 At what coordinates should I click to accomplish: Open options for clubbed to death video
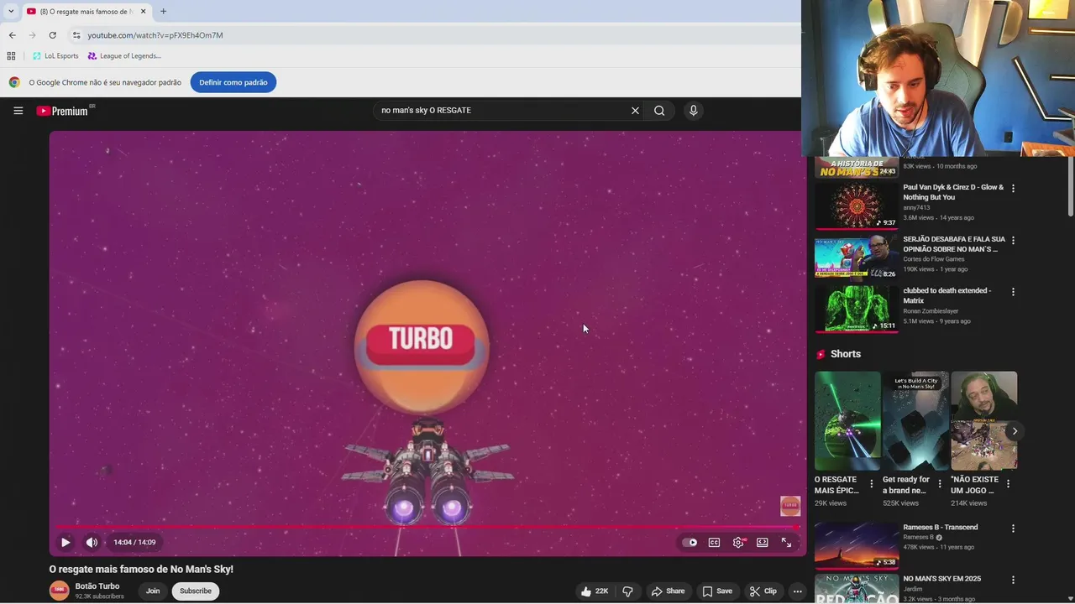coord(1013,292)
